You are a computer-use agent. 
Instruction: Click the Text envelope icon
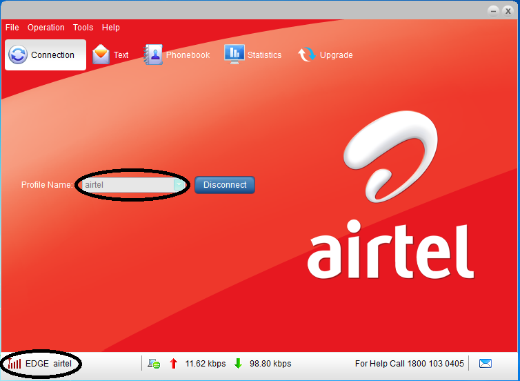click(101, 55)
